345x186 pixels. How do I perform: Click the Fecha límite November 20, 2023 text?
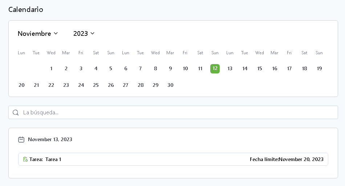tap(286, 159)
